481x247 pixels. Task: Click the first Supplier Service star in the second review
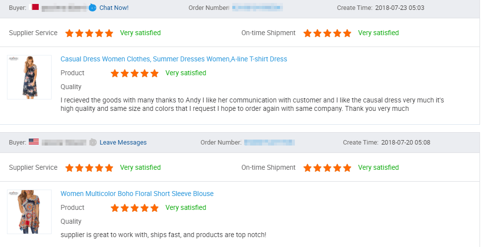click(69, 168)
